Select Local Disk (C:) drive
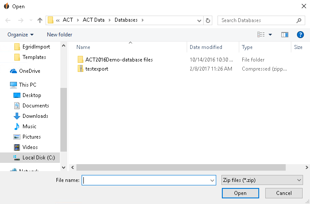310x204 pixels. click(30, 157)
